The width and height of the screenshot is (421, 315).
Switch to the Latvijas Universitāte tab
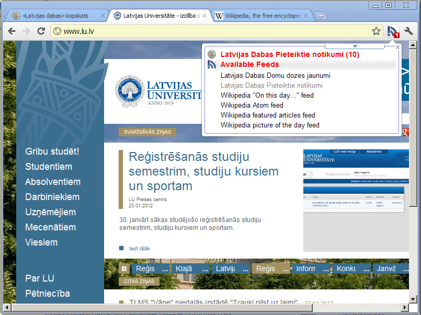160,16
